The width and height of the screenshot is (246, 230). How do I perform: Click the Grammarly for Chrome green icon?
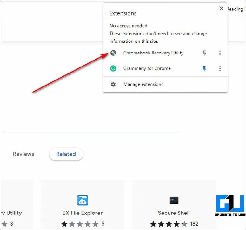(x=113, y=68)
